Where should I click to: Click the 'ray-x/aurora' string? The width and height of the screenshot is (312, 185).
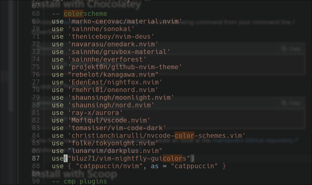tap(95, 112)
